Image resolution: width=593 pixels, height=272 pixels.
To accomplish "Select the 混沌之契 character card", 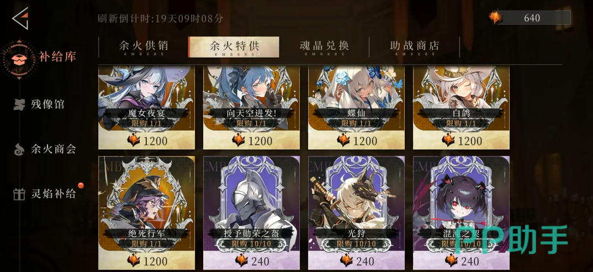I will 461,213.
